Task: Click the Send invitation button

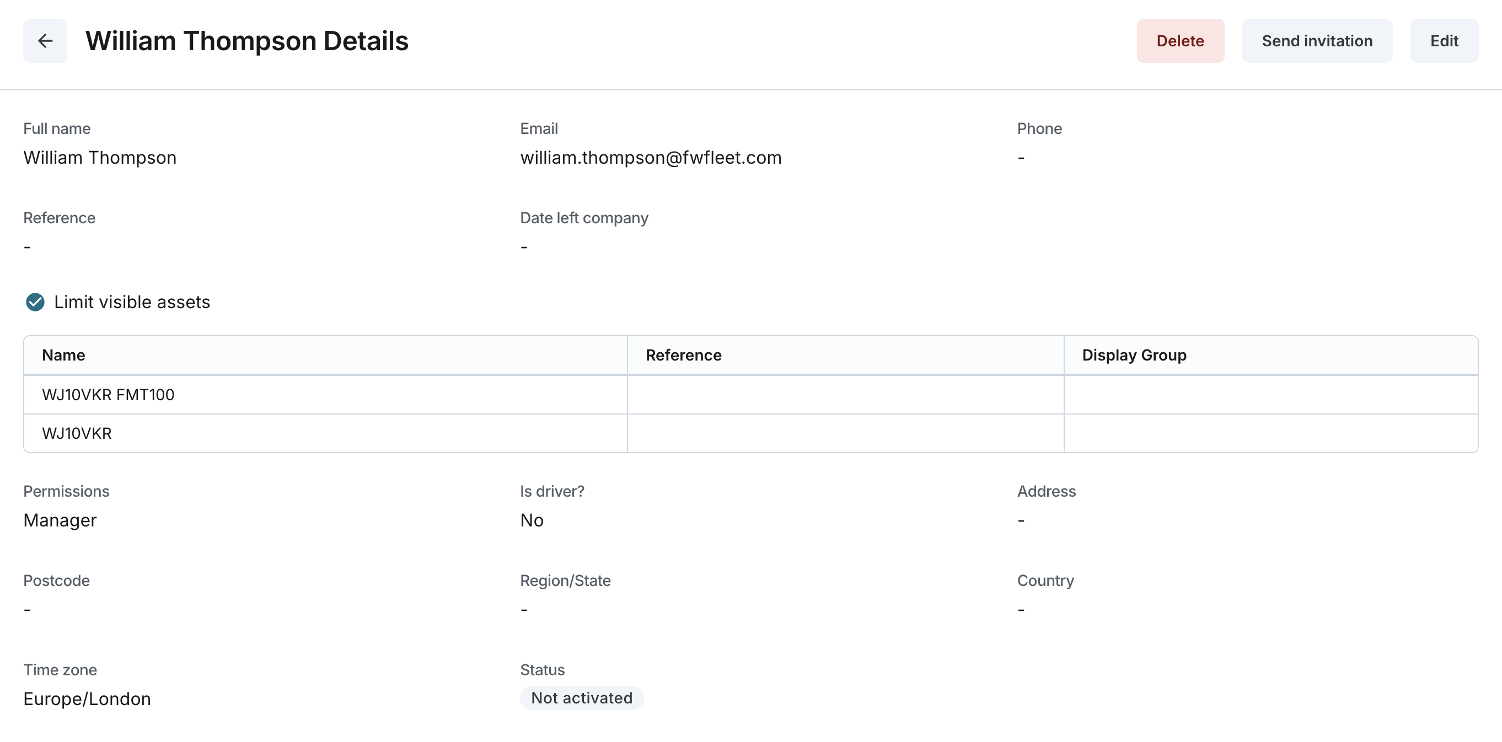Action: 1317,41
